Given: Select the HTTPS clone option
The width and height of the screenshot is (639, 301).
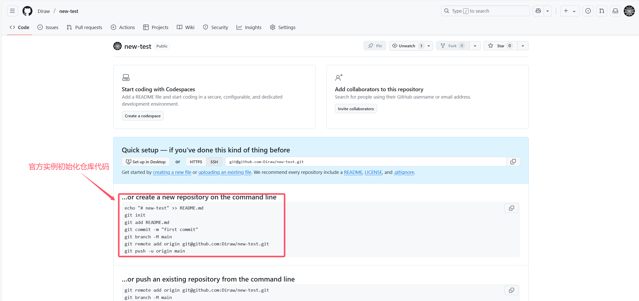Looking at the screenshot, I should (x=196, y=162).
